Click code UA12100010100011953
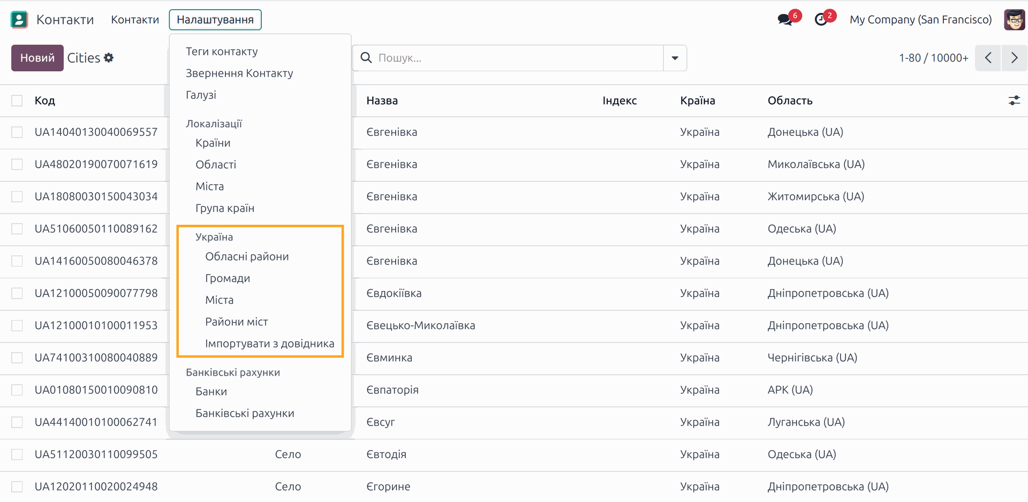 pos(96,325)
